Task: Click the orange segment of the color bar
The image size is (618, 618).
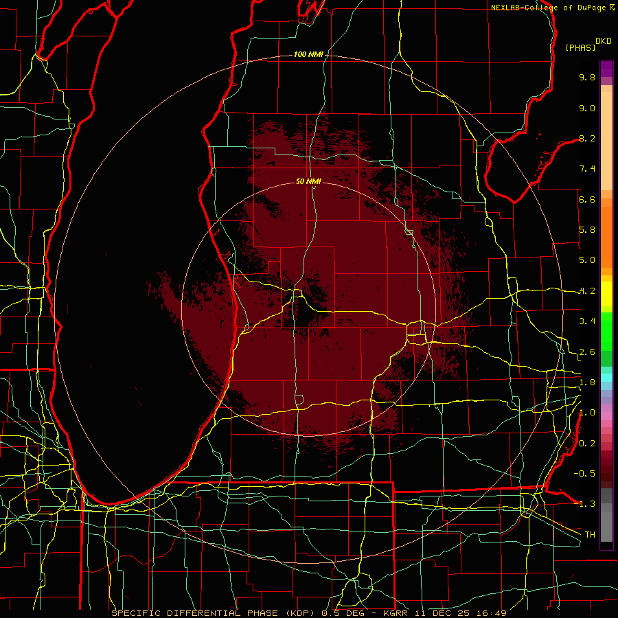Action: coord(606,236)
